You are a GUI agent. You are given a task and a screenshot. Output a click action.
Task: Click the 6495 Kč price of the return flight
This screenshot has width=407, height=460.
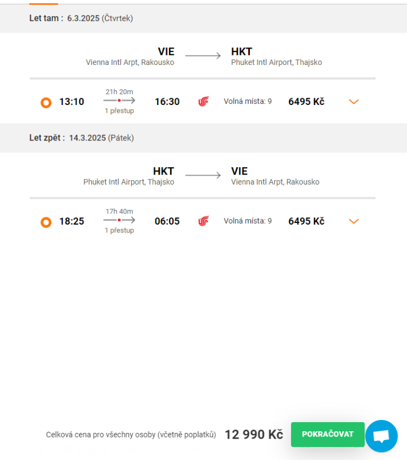[306, 221]
